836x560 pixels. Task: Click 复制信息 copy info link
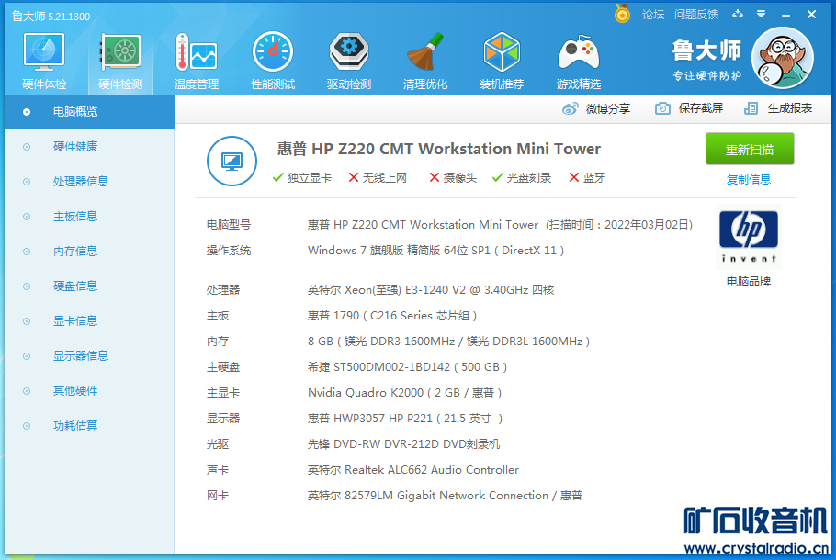(749, 180)
